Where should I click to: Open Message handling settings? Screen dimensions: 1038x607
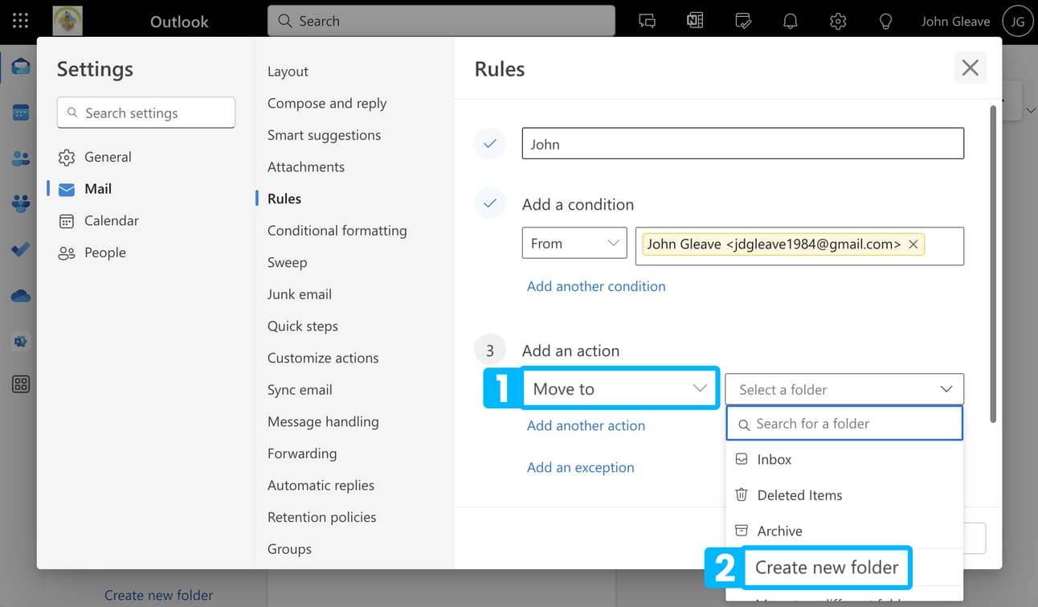pos(323,421)
